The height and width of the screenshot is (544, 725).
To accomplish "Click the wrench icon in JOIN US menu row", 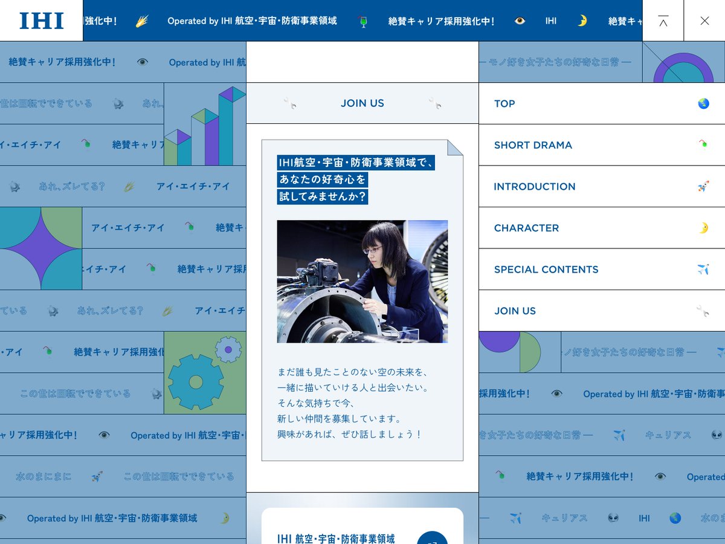I will pyautogui.click(x=703, y=311).
